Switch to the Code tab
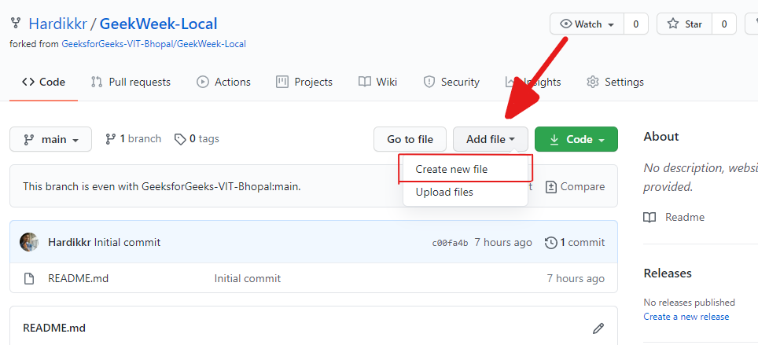 tap(43, 83)
